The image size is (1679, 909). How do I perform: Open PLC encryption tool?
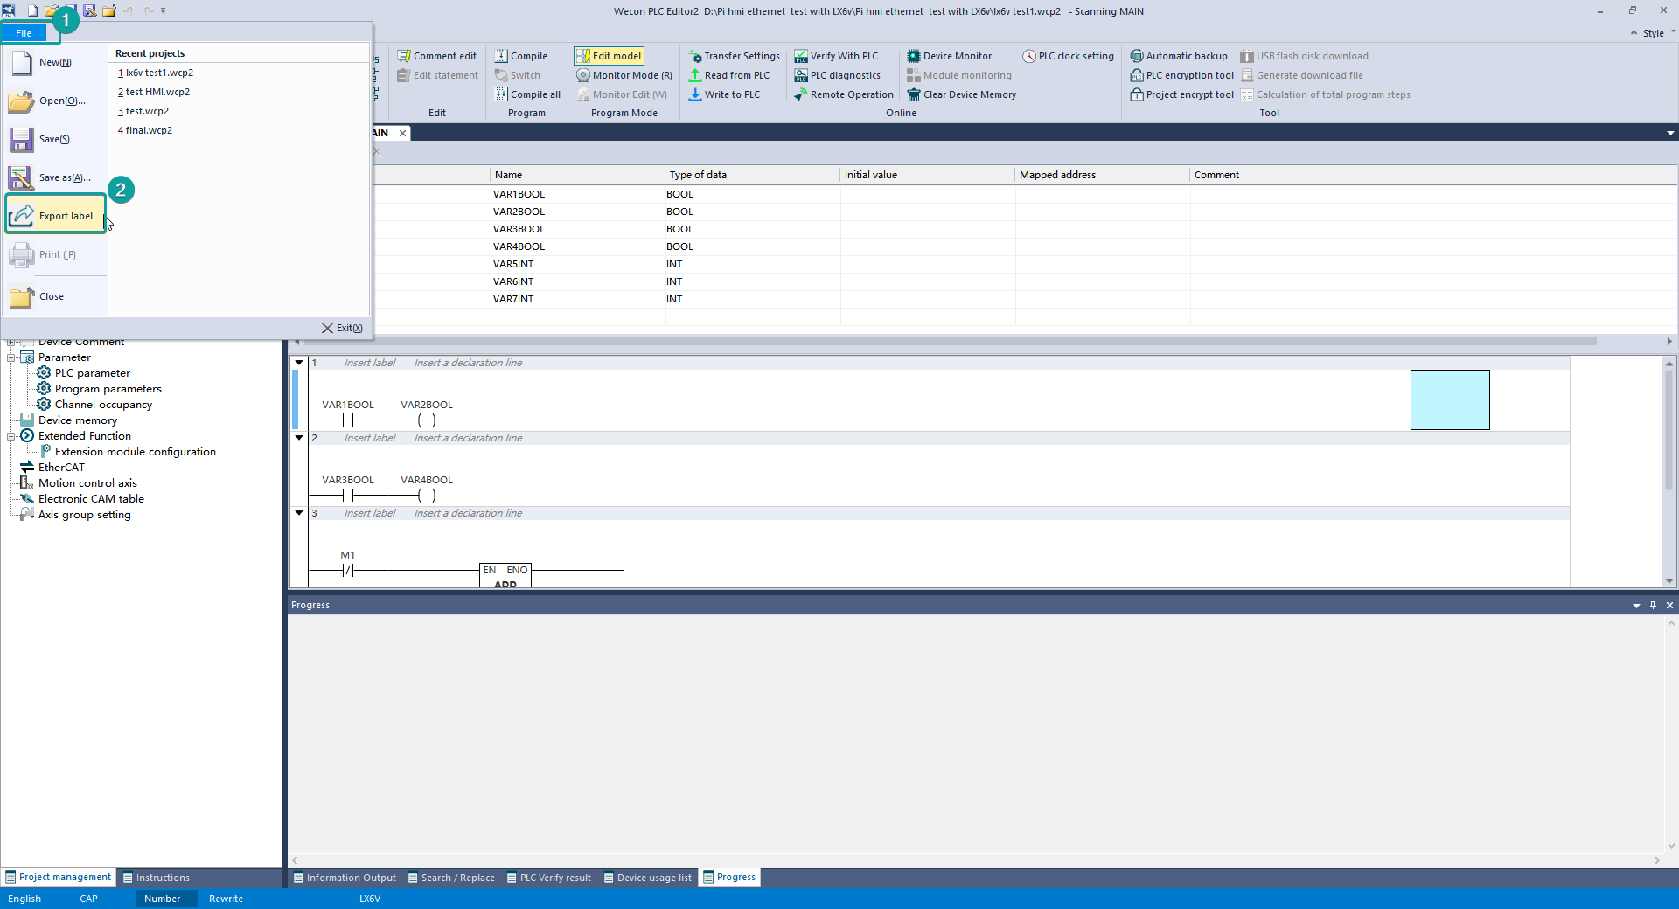pyautogui.click(x=1182, y=75)
